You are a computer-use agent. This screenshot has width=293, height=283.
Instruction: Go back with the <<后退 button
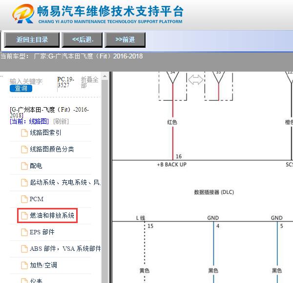point(82,40)
